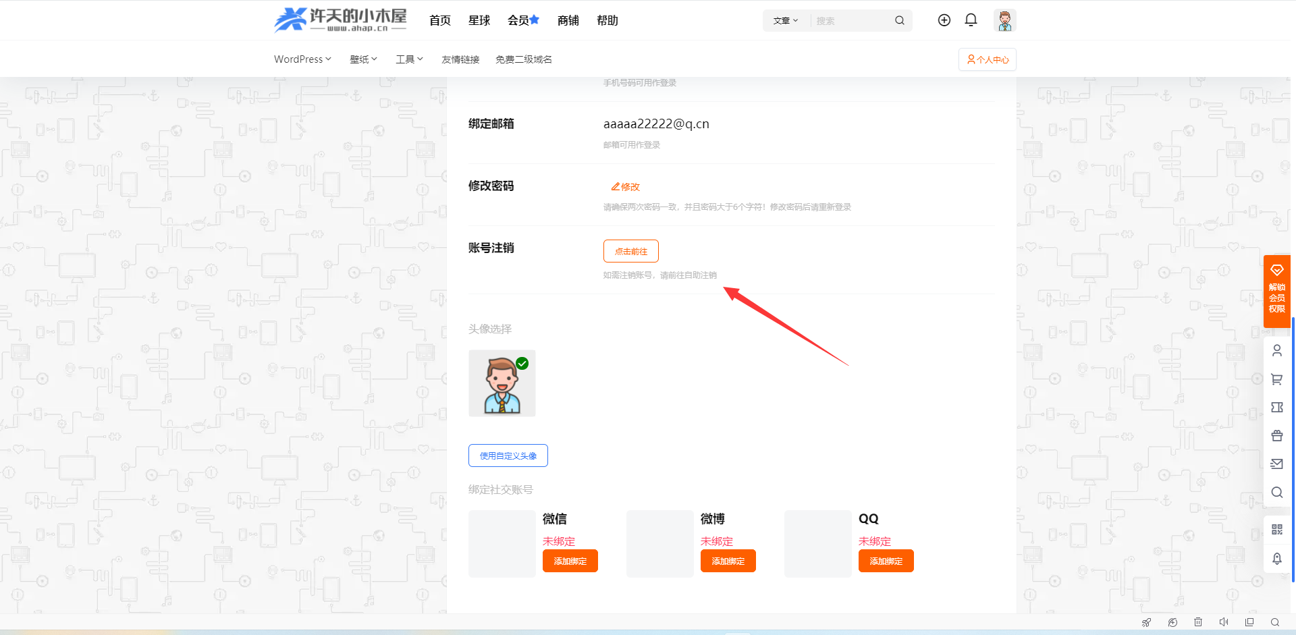Open the WordPress dropdown menu
This screenshot has width=1296, height=635.
pos(302,59)
